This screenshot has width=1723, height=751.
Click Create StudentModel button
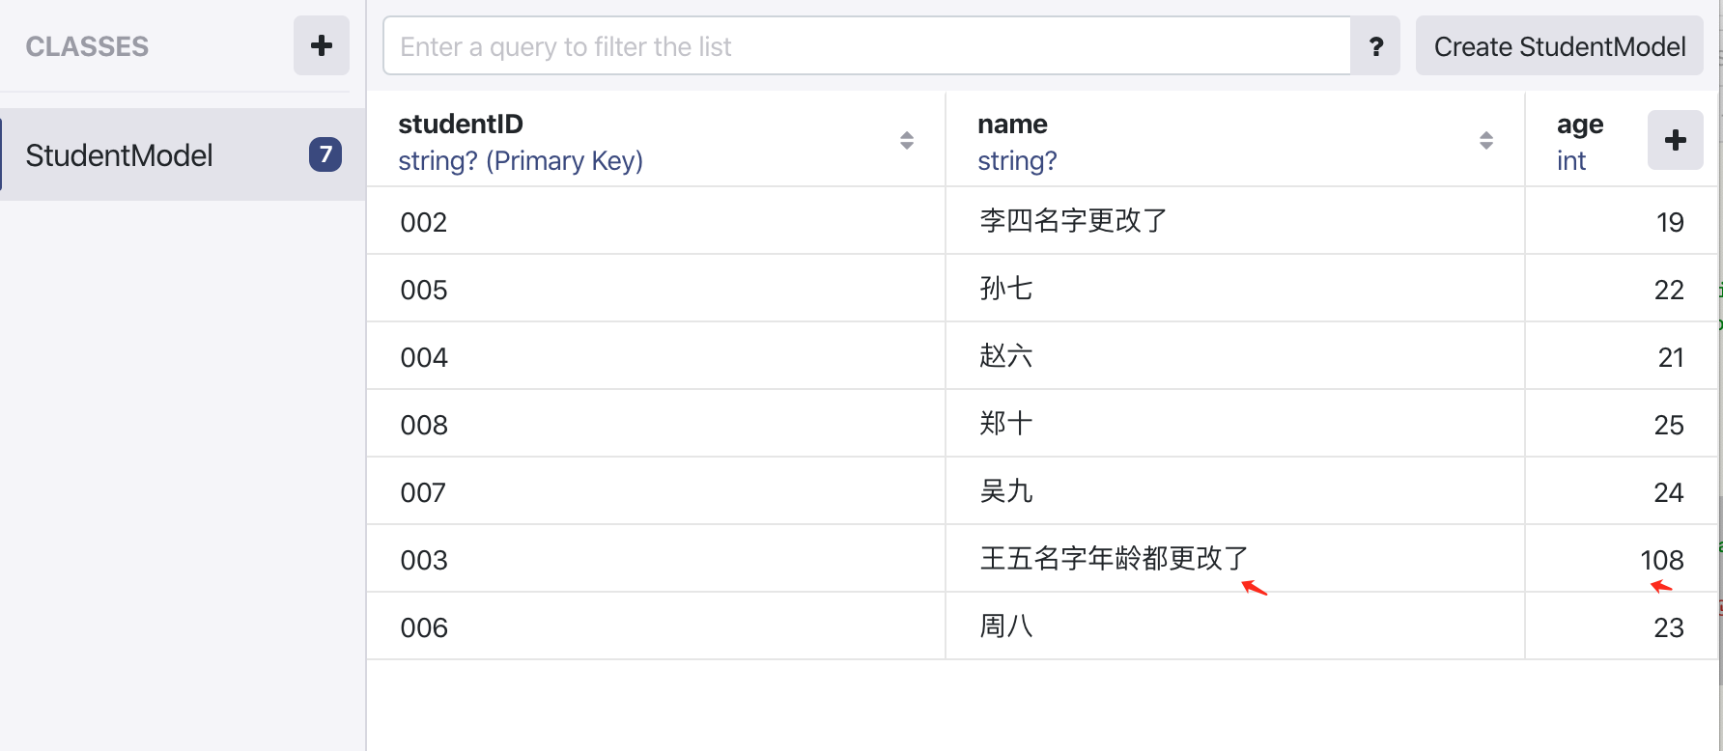1560,46
